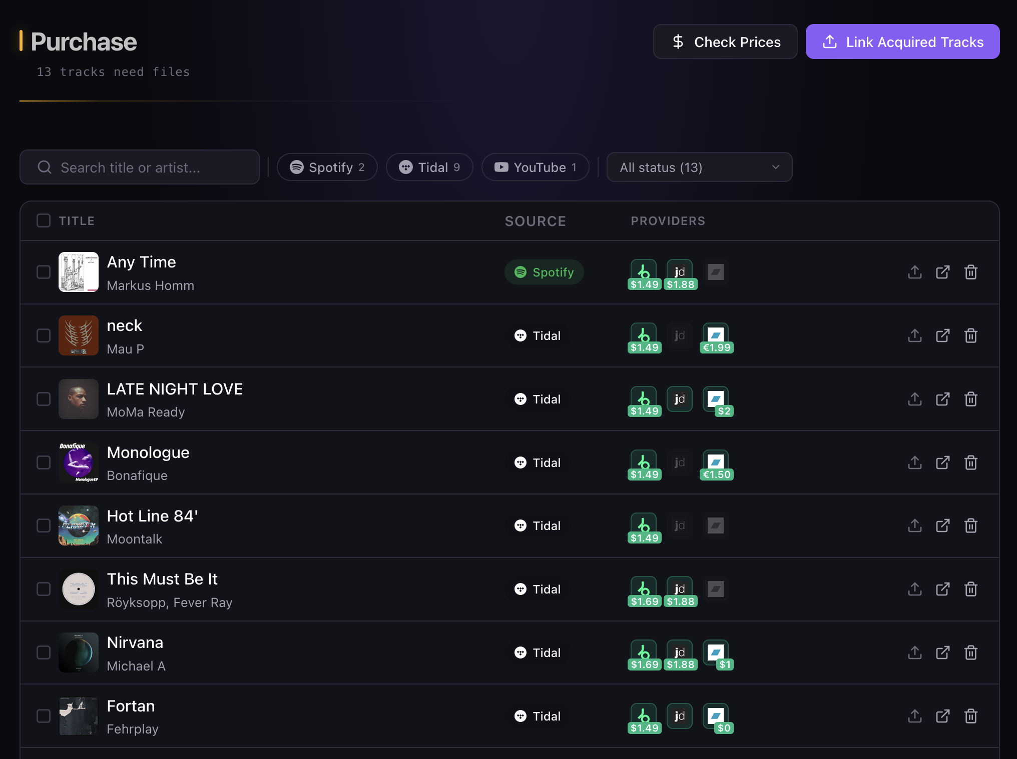Click the artist name Röyksopp, Fever Ray

pos(170,602)
